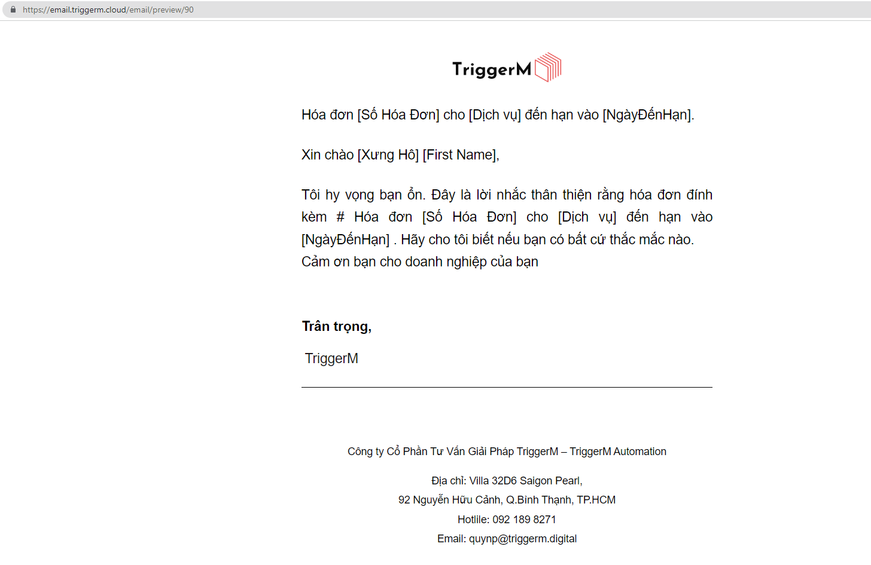Click the email preview URL in address bar

tap(108, 10)
